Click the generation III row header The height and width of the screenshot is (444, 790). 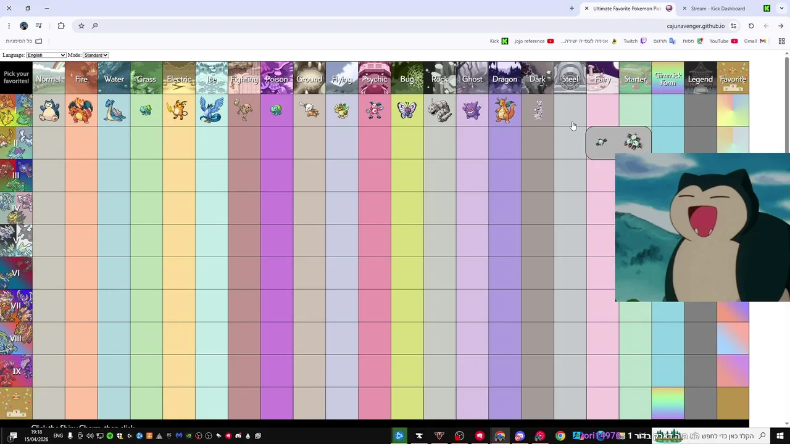click(16, 175)
